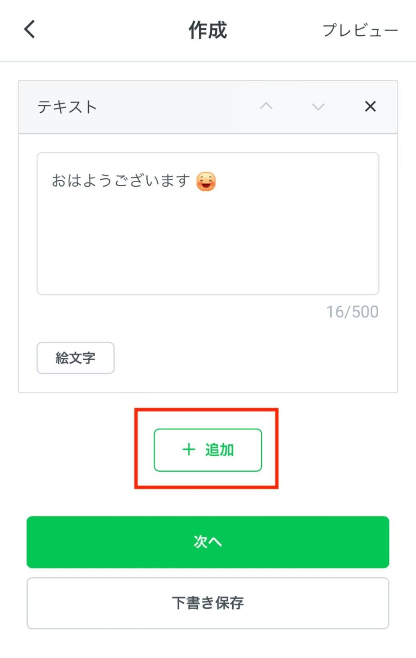Tap the 作成 page title
The height and width of the screenshot is (658, 416).
click(208, 30)
